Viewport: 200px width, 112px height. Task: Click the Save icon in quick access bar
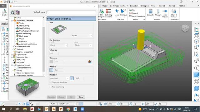click(8, 2)
